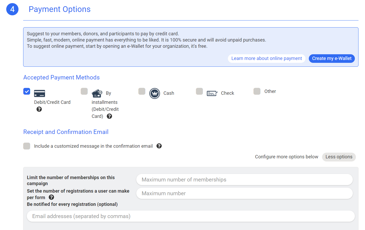Collapse settings with Less options button

coord(339,157)
